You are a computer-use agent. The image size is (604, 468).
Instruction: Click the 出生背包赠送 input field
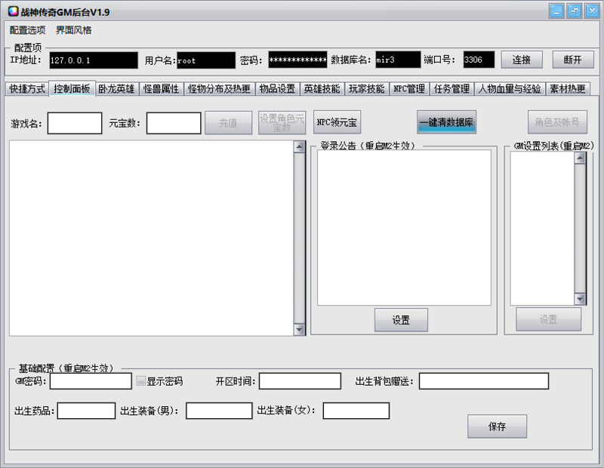pos(484,381)
